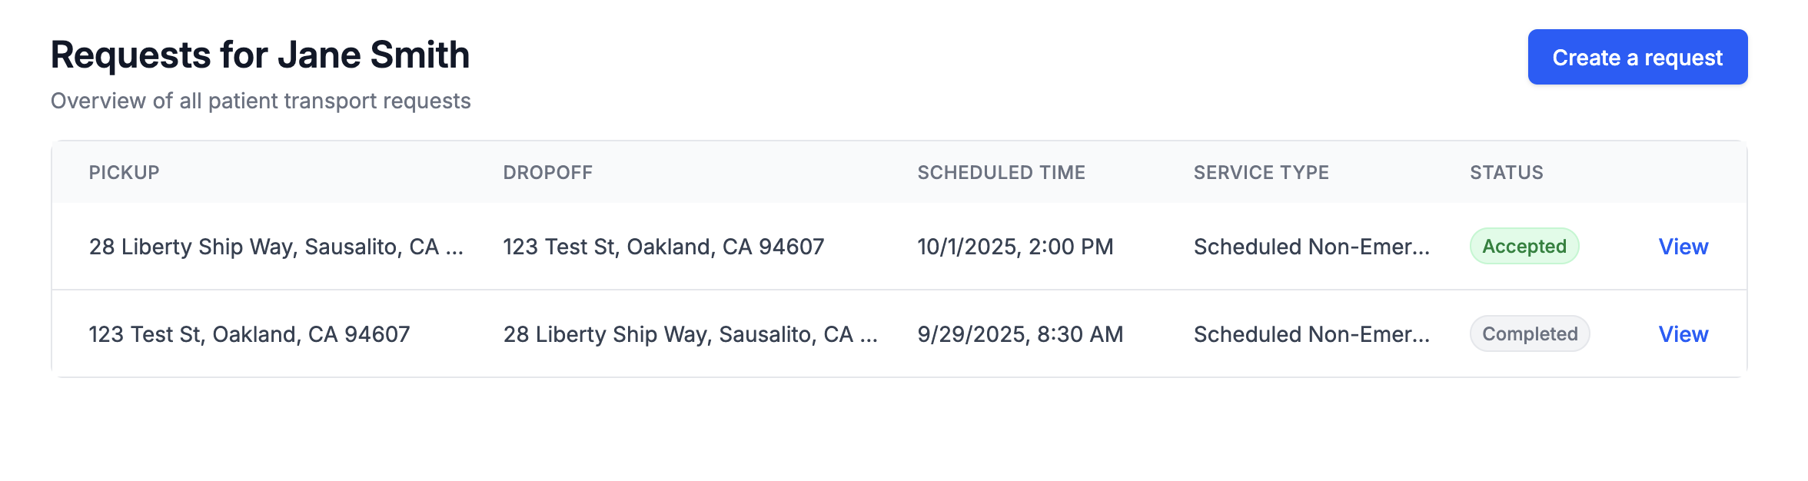Screen dimensions: 1808x481
Task: Click the Create a request button
Action: 1637,58
